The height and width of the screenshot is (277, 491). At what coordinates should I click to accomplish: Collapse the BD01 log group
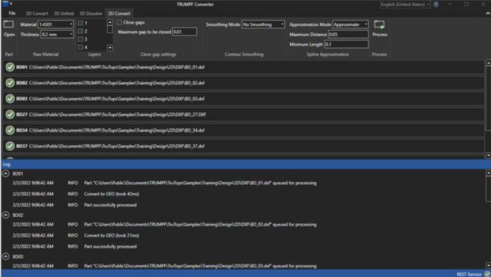point(6,174)
